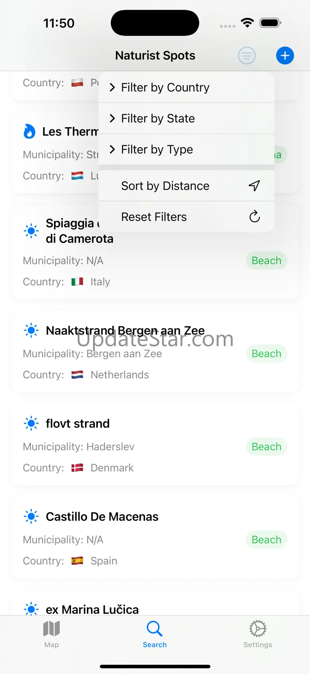The image size is (310, 674).
Task: Switch to the Map tab
Action: (51, 633)
